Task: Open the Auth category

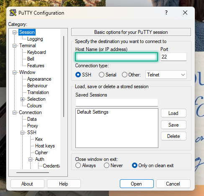Action: click(40, 159)
